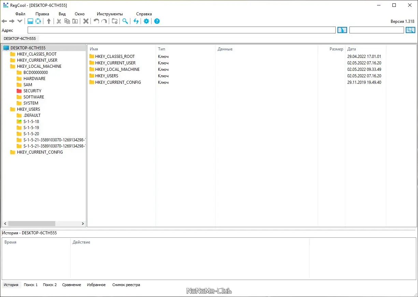The image size is (418, 297).
Task: Select S-1-5-19 key in tree
Action: [31, 128]
